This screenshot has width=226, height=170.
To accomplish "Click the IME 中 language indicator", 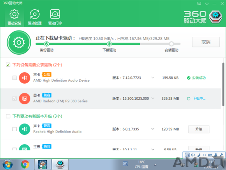I will pyautogui.click(x=193, y=155).
